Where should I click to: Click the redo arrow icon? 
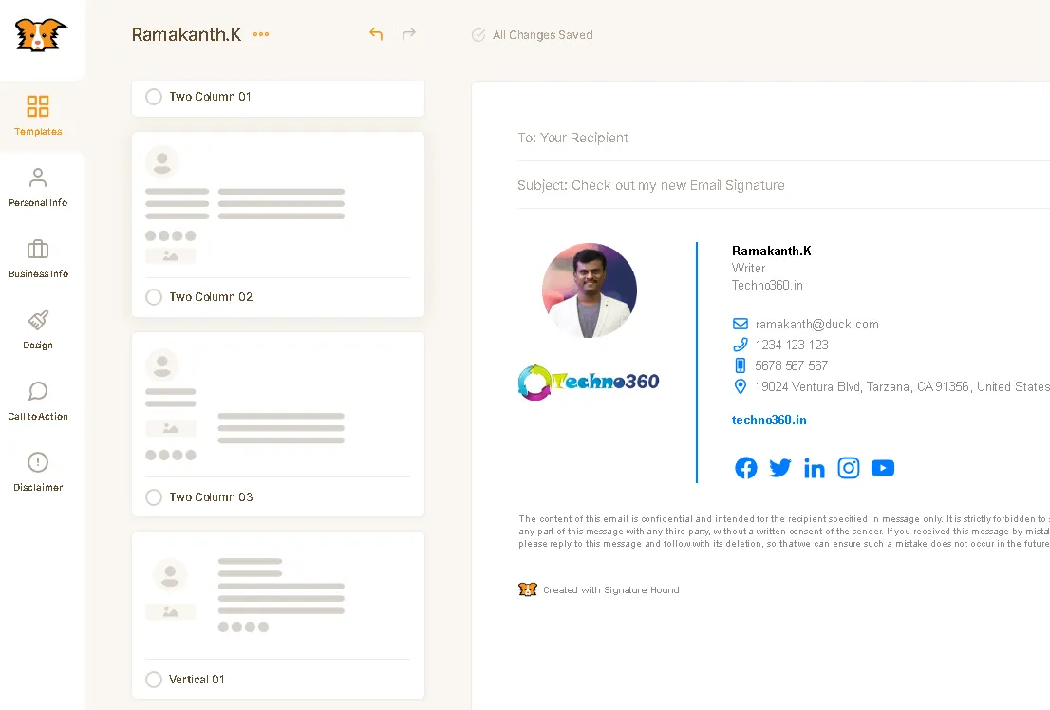[409, 34]
